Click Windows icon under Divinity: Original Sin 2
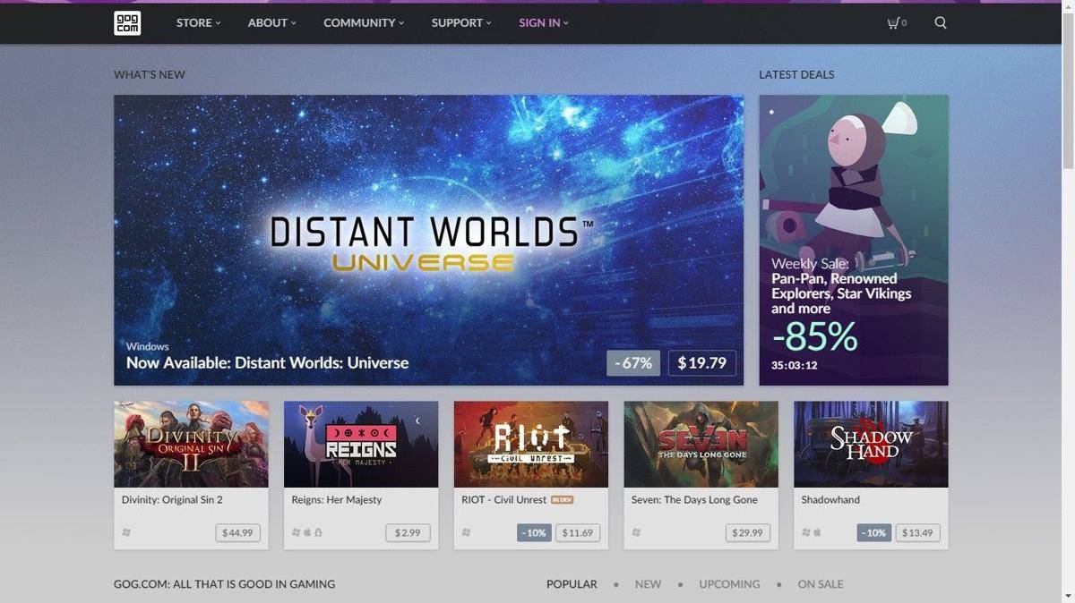This screenshot has height=603, width=1075. point(126,532)
